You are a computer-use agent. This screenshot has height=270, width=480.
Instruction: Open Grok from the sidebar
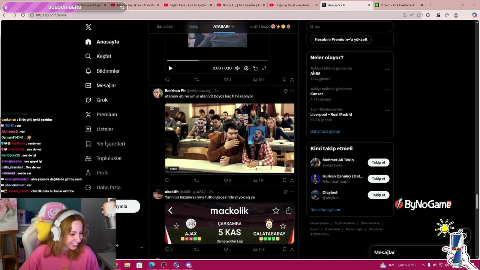[x=96, y=100]
